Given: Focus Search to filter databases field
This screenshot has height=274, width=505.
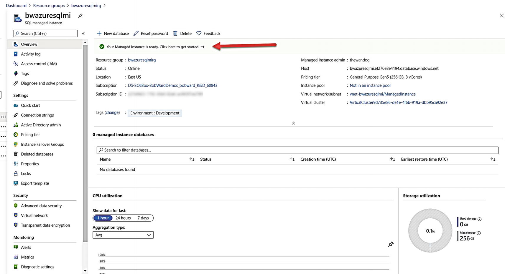Looking at the screenshot, I should click(297, 150).
